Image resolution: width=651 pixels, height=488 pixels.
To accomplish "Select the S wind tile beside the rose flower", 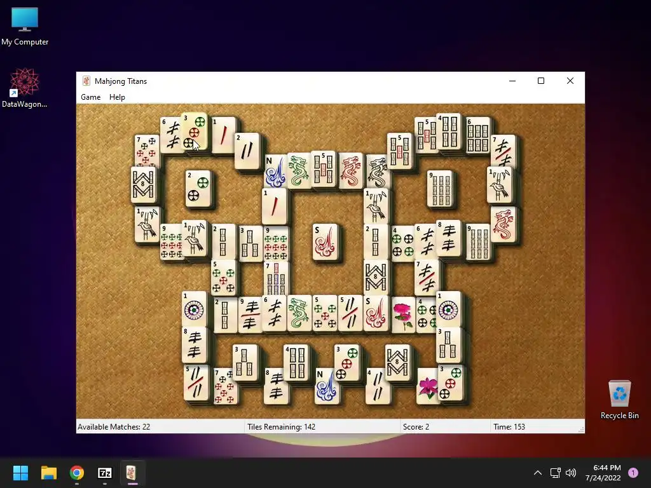I will (x=376, y=313).
